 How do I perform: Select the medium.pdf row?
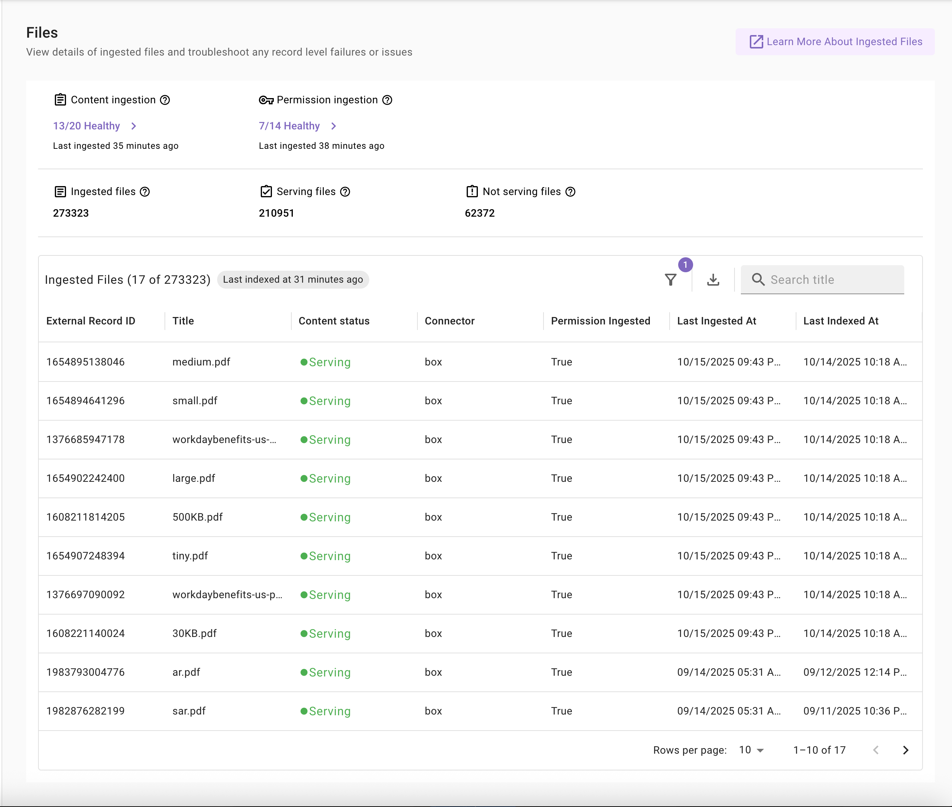tap(201, 362)
